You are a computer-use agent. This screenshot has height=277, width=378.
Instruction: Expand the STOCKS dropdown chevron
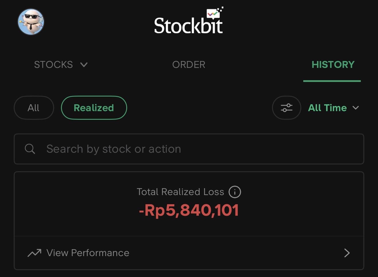[x=84, y=65]
